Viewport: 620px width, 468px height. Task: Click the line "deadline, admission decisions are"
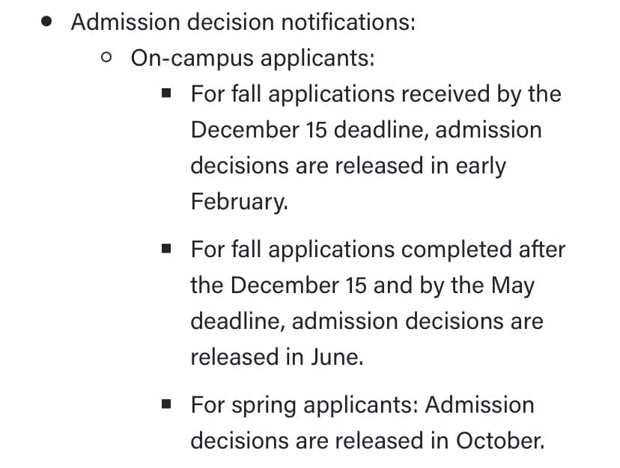coord(367,321)
